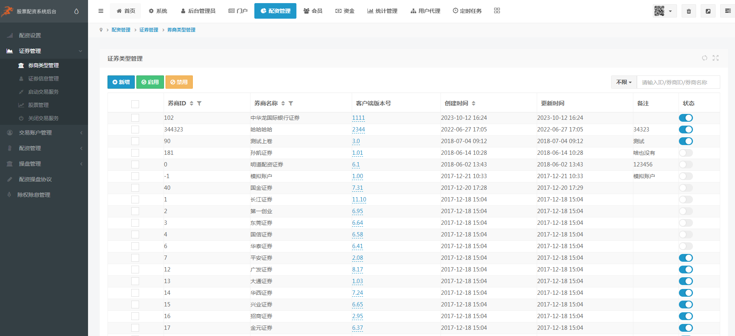Image resolution: width=735 pixels, height=336 pixels.
Task: Click the filter funnel icon beside 券商ID
Action: (199, 103)
